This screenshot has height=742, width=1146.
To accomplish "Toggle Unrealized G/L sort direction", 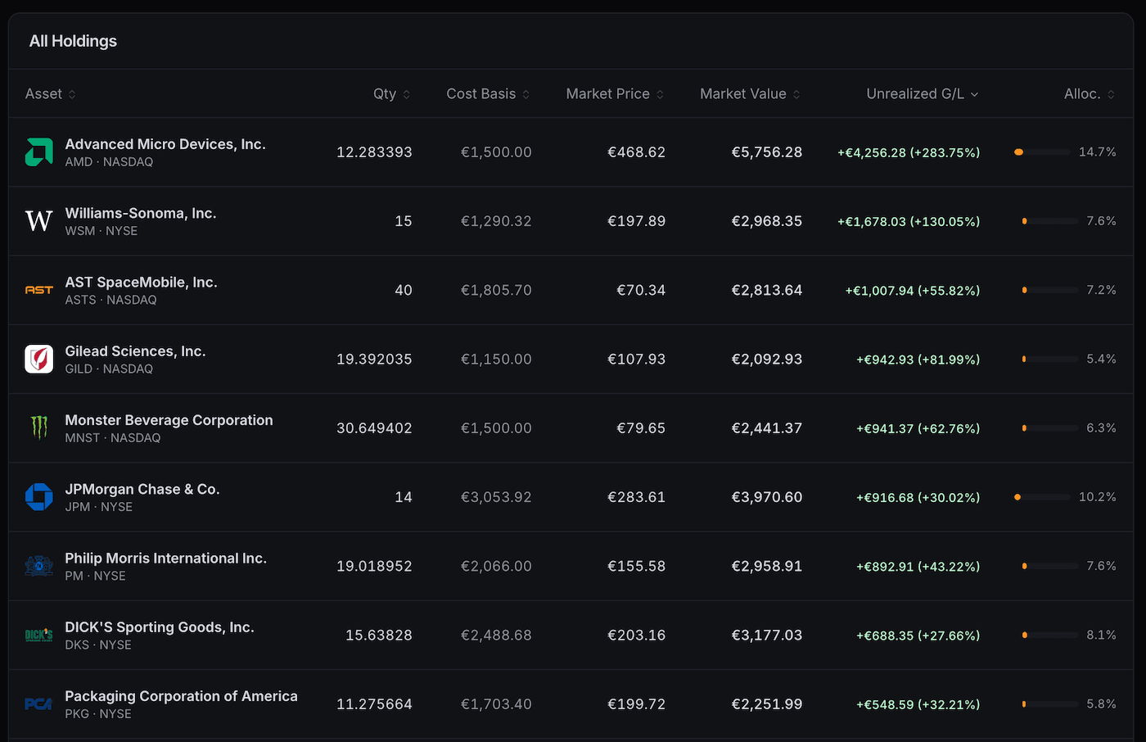I will 923,94.
